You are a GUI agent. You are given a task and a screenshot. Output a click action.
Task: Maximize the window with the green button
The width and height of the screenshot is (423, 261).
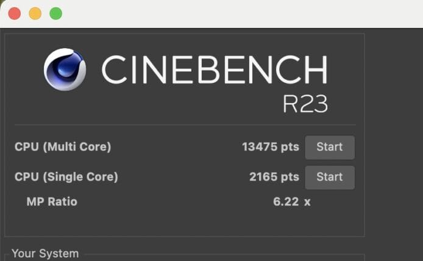tap(55, 13)
